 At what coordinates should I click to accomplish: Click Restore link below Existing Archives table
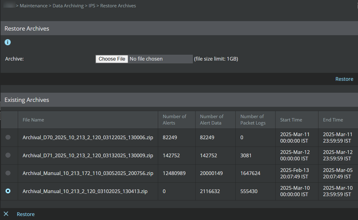coord(25,214)
